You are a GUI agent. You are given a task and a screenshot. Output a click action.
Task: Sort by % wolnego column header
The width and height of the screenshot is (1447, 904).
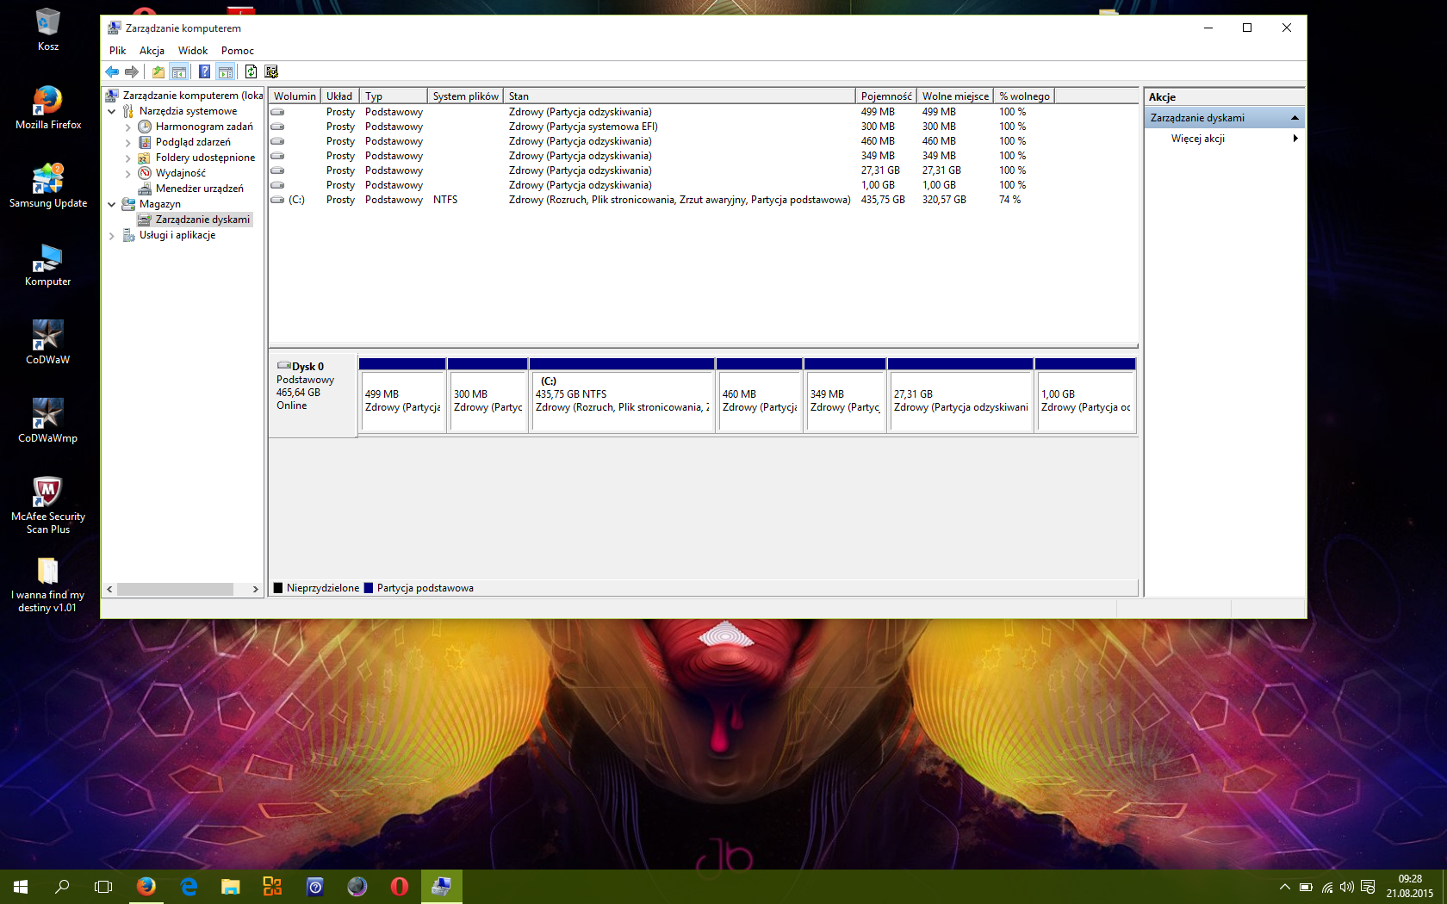click(1024, 96)
